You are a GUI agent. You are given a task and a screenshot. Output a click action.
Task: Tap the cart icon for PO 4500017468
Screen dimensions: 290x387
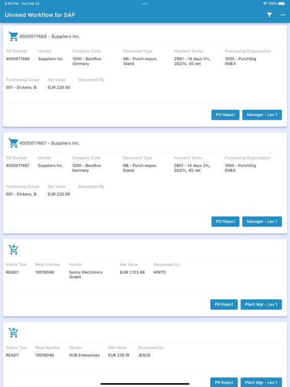[x=13, y=36]
